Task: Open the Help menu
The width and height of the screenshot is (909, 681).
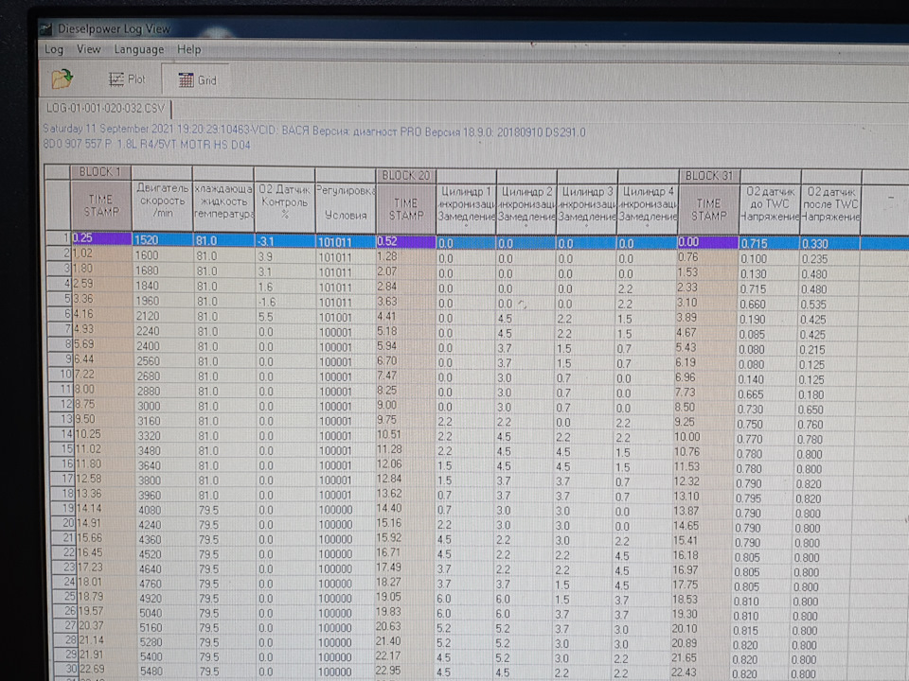Action: point(189,49)
